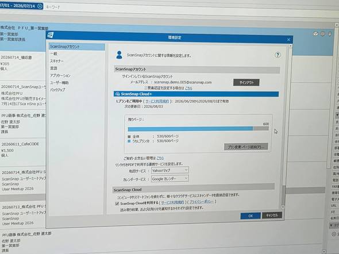Open the 地図サービス Yahoo!マップ dropdown
This screenshot has width=339, height=254.
tap(170, 170)
